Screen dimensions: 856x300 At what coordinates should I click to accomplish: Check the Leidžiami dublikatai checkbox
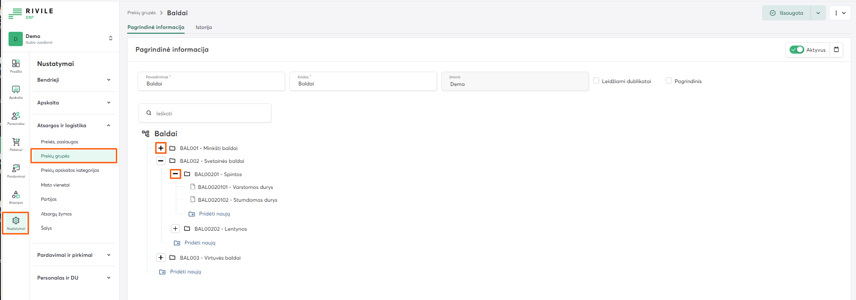click(596, 81)
